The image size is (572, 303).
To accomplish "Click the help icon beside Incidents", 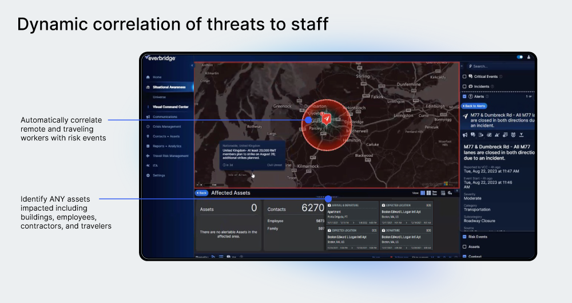I will [492, 86].
